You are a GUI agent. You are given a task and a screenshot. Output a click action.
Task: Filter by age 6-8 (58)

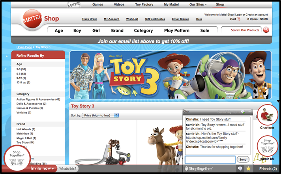pyautogui.click(x=21, y=74)
